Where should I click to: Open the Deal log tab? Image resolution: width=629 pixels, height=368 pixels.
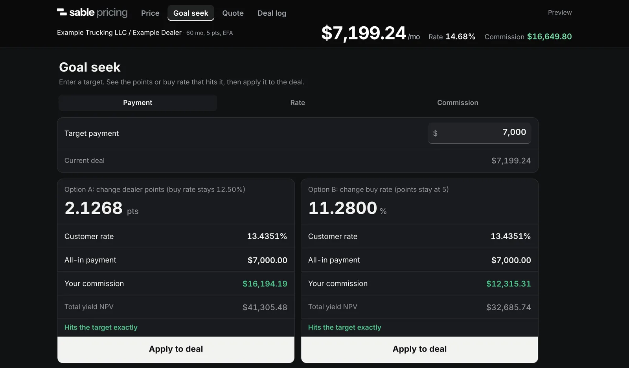click(x=272, y=13)
